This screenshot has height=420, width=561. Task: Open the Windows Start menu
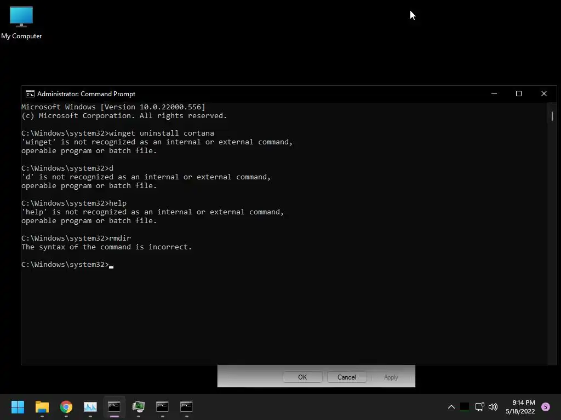18,407
